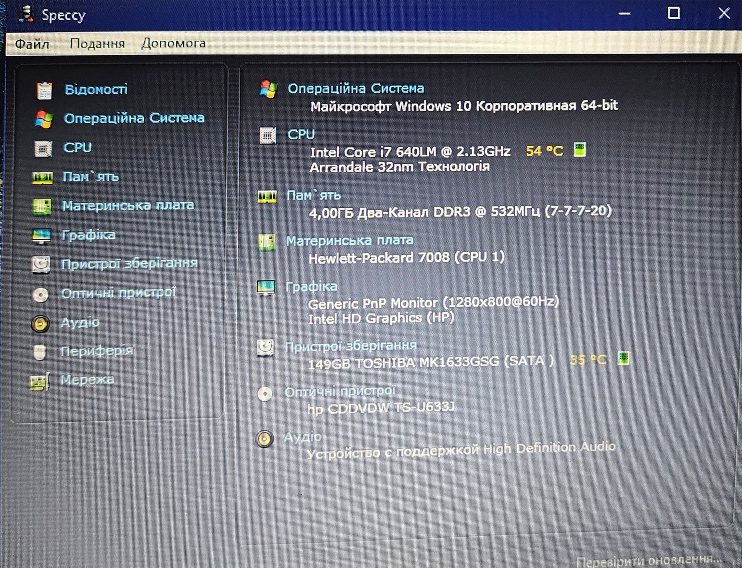The image size is (742, 568).
Task: Open the Аудіо summary heading link
Action: pyautogui.click(x=303, y=437)
